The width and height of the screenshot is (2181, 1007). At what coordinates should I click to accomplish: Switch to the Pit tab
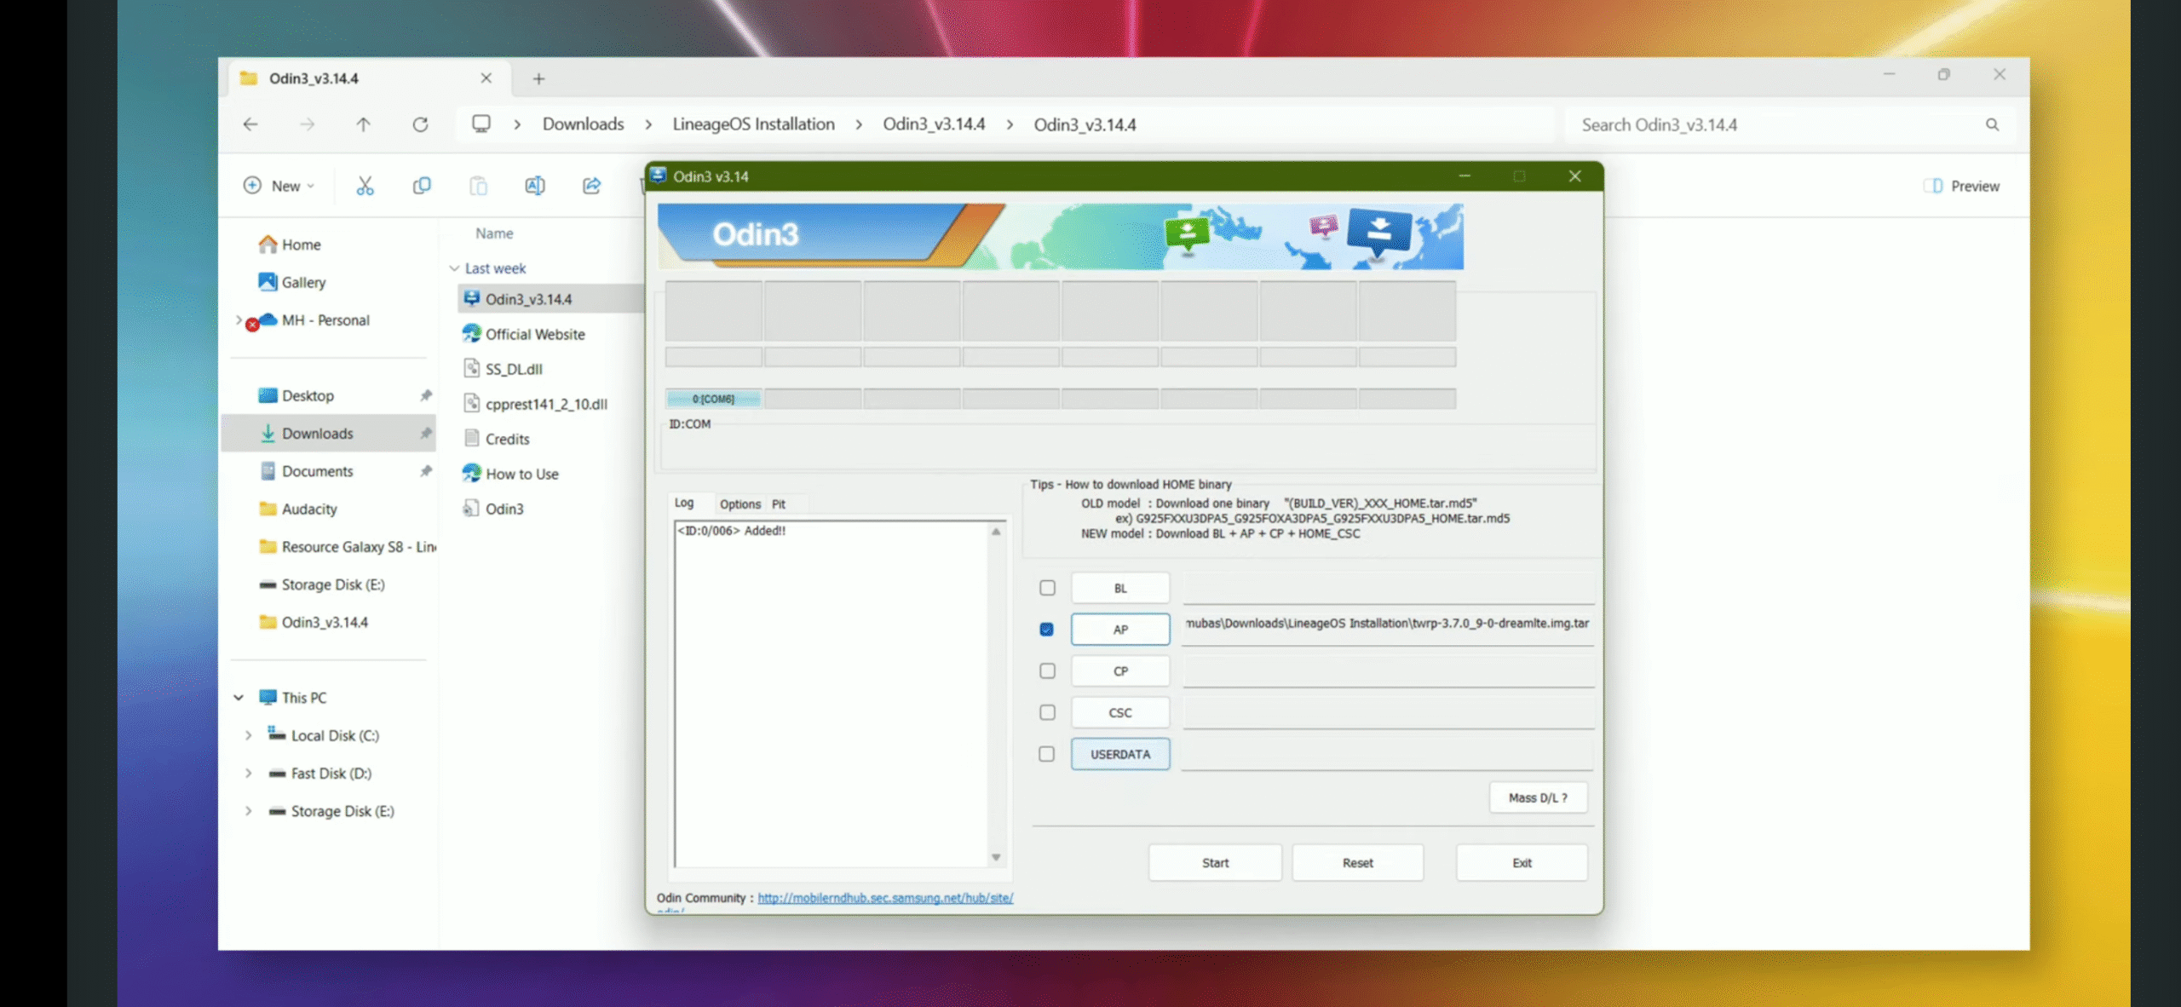[778, 504]
